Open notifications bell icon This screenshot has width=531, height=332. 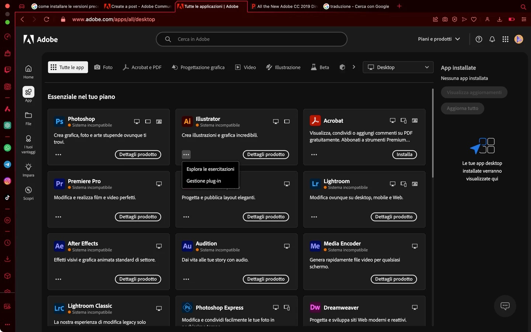(492, 39)
